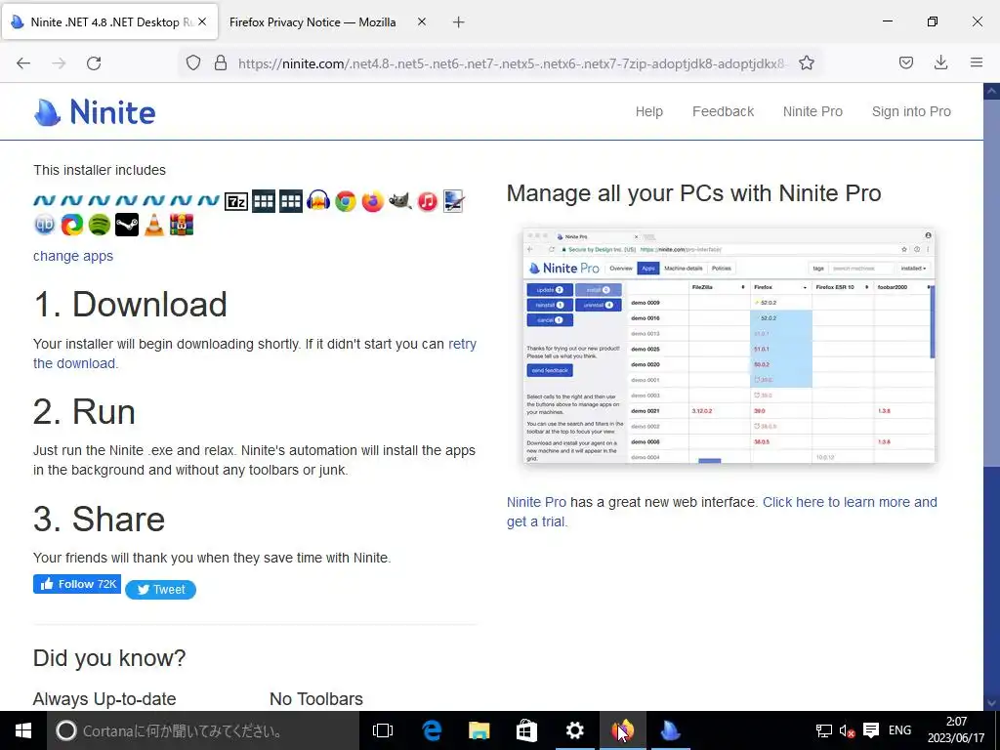This screenshot has width=1000, height=750.
Task: Bookmark this page with the star
Action: pos(807,63)
